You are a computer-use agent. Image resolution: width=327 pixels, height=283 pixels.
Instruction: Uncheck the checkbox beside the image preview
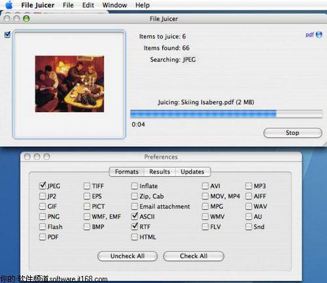point(7,35)
